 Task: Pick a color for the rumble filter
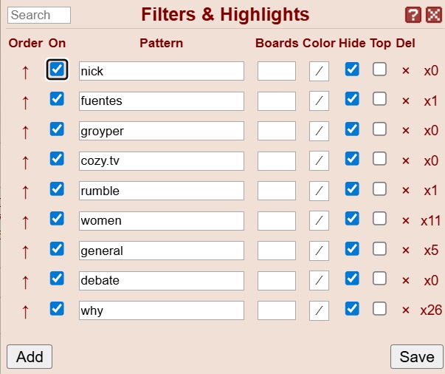320,191
